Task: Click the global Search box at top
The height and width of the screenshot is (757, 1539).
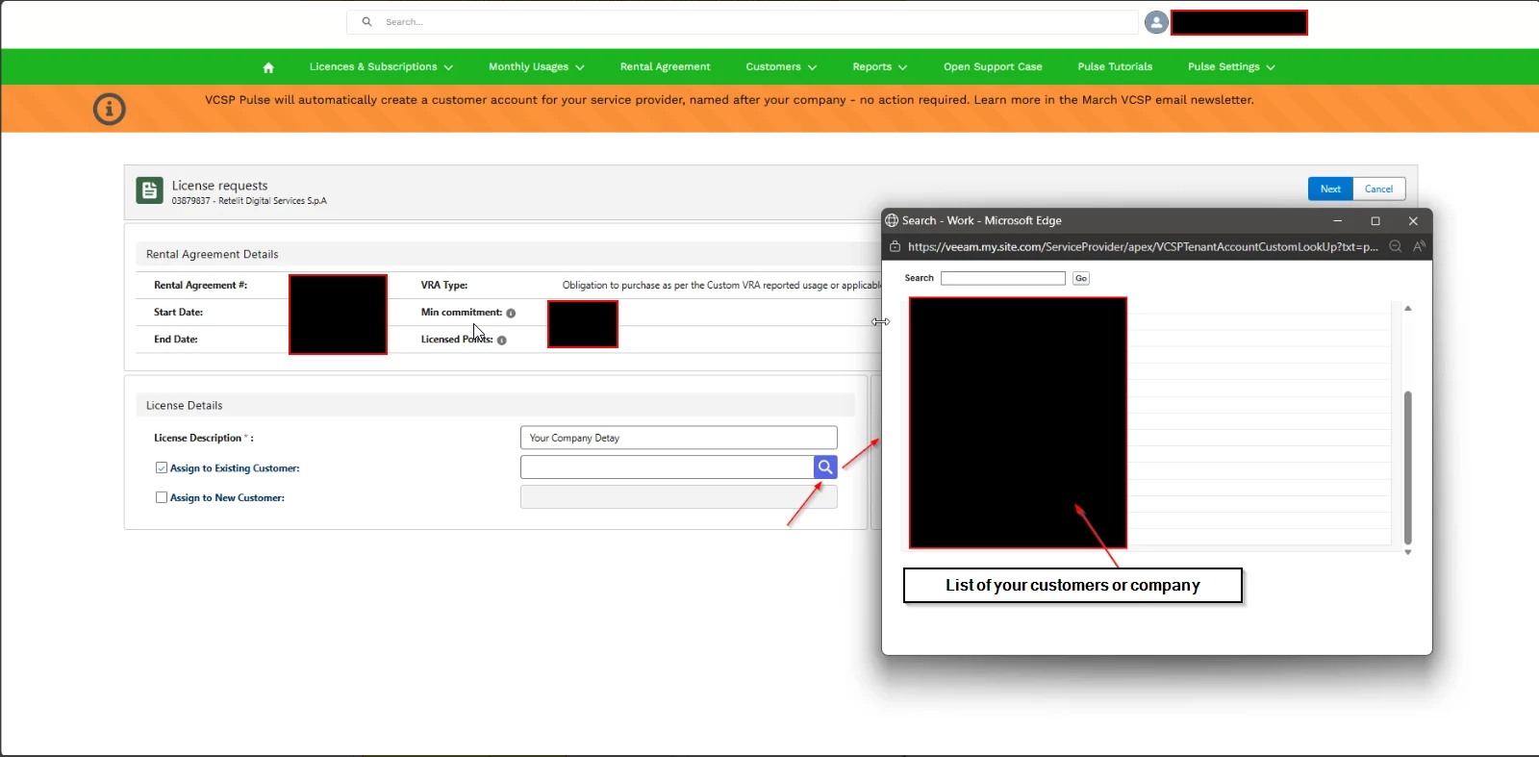Action: 743,22
